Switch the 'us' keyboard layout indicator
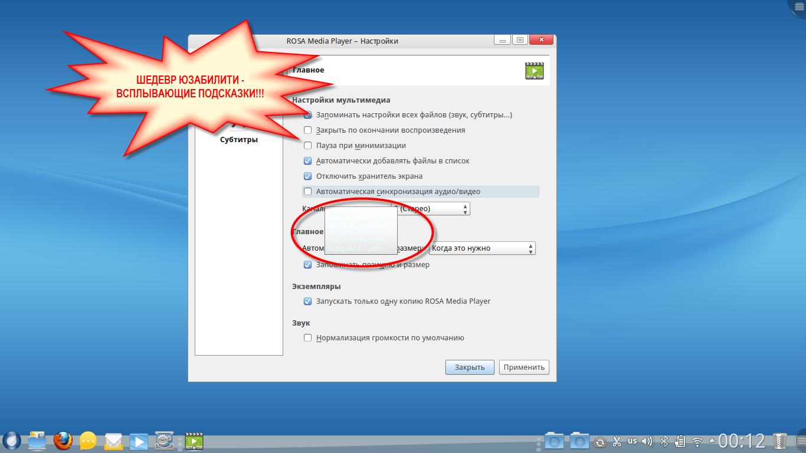 coord(632,441)
